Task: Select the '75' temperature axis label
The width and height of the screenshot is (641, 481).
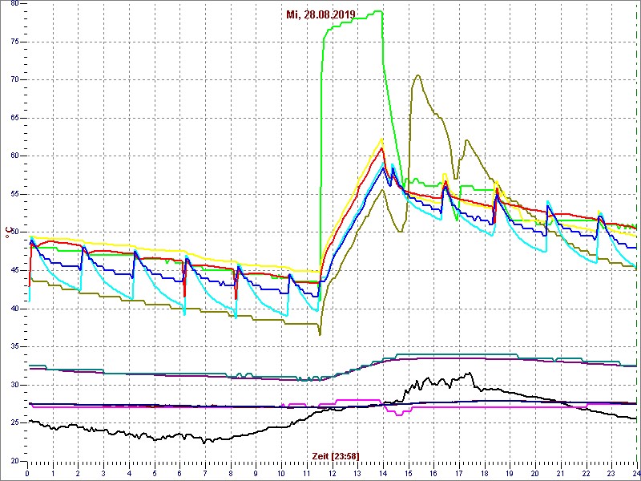Action: [15, 42]
